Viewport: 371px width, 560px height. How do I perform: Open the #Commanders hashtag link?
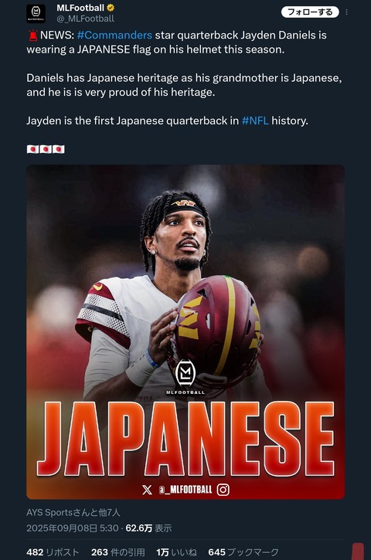click(114, 35)
